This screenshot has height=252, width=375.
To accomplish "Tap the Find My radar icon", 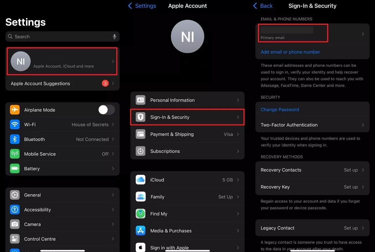I will [x=140, y=214].
